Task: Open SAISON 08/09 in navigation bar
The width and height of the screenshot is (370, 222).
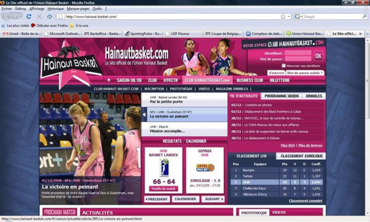Action: click(x=129, y=80)
